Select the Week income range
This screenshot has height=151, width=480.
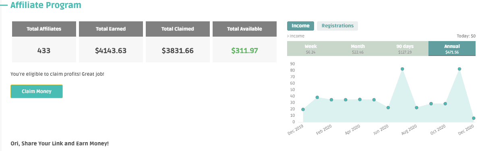(x=311, y=49)
